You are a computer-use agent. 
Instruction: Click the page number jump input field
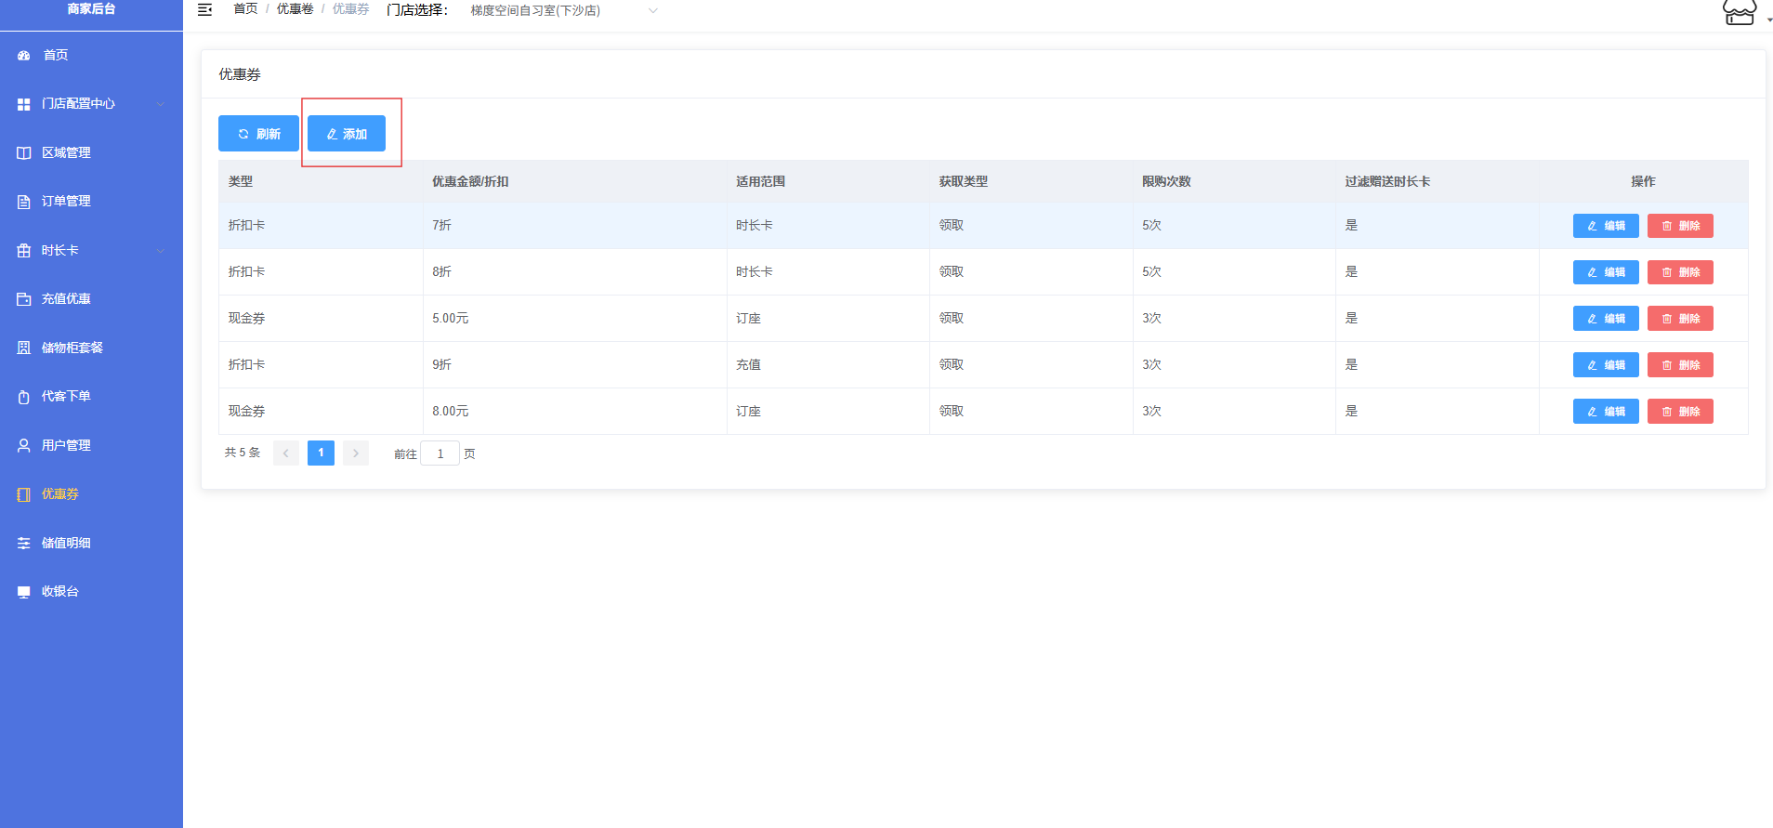pyautogui.click(x=440, y=453)
